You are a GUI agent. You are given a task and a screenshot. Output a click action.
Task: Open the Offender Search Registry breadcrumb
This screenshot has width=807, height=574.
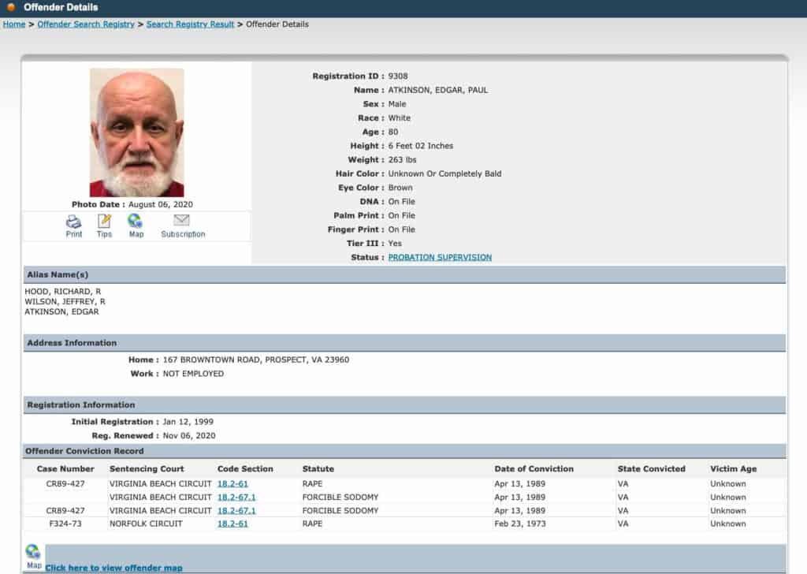tap(86, 24)
